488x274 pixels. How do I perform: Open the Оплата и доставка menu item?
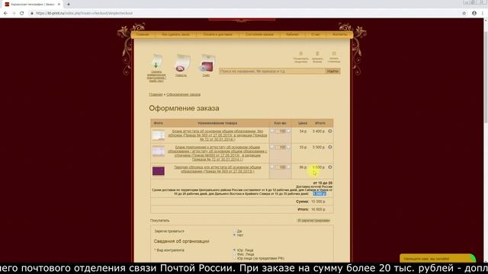click(x=217, y=34)
